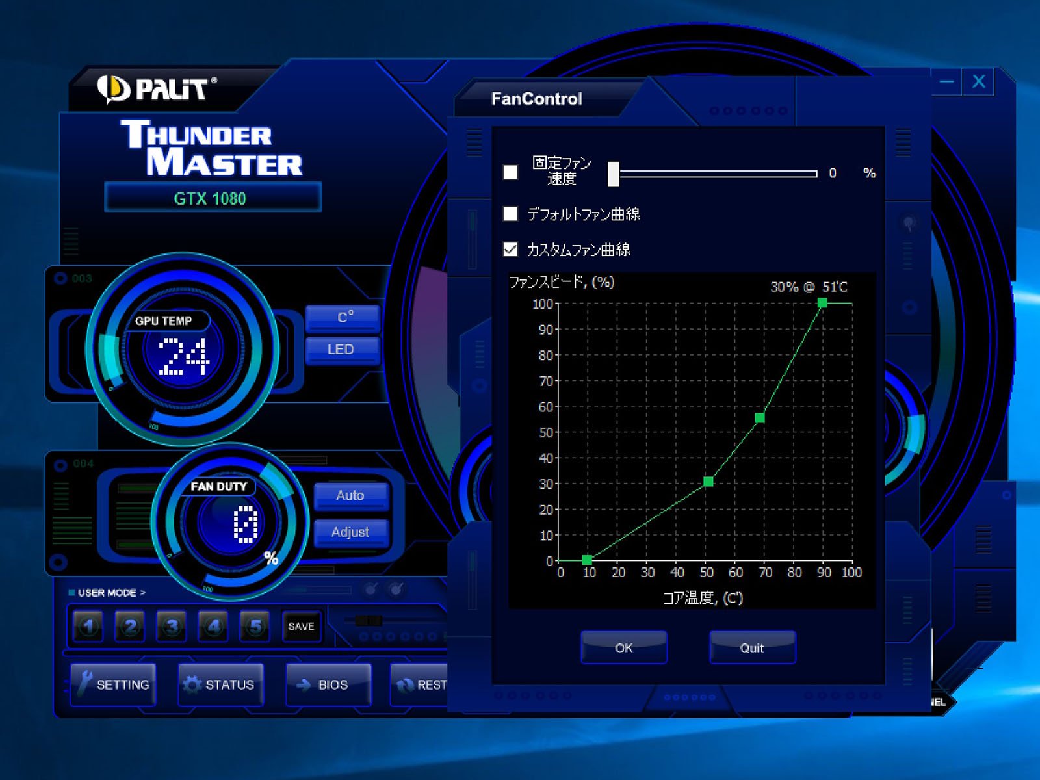
Task: Check the default fan curve option
Action: click(x=510, y=214)
